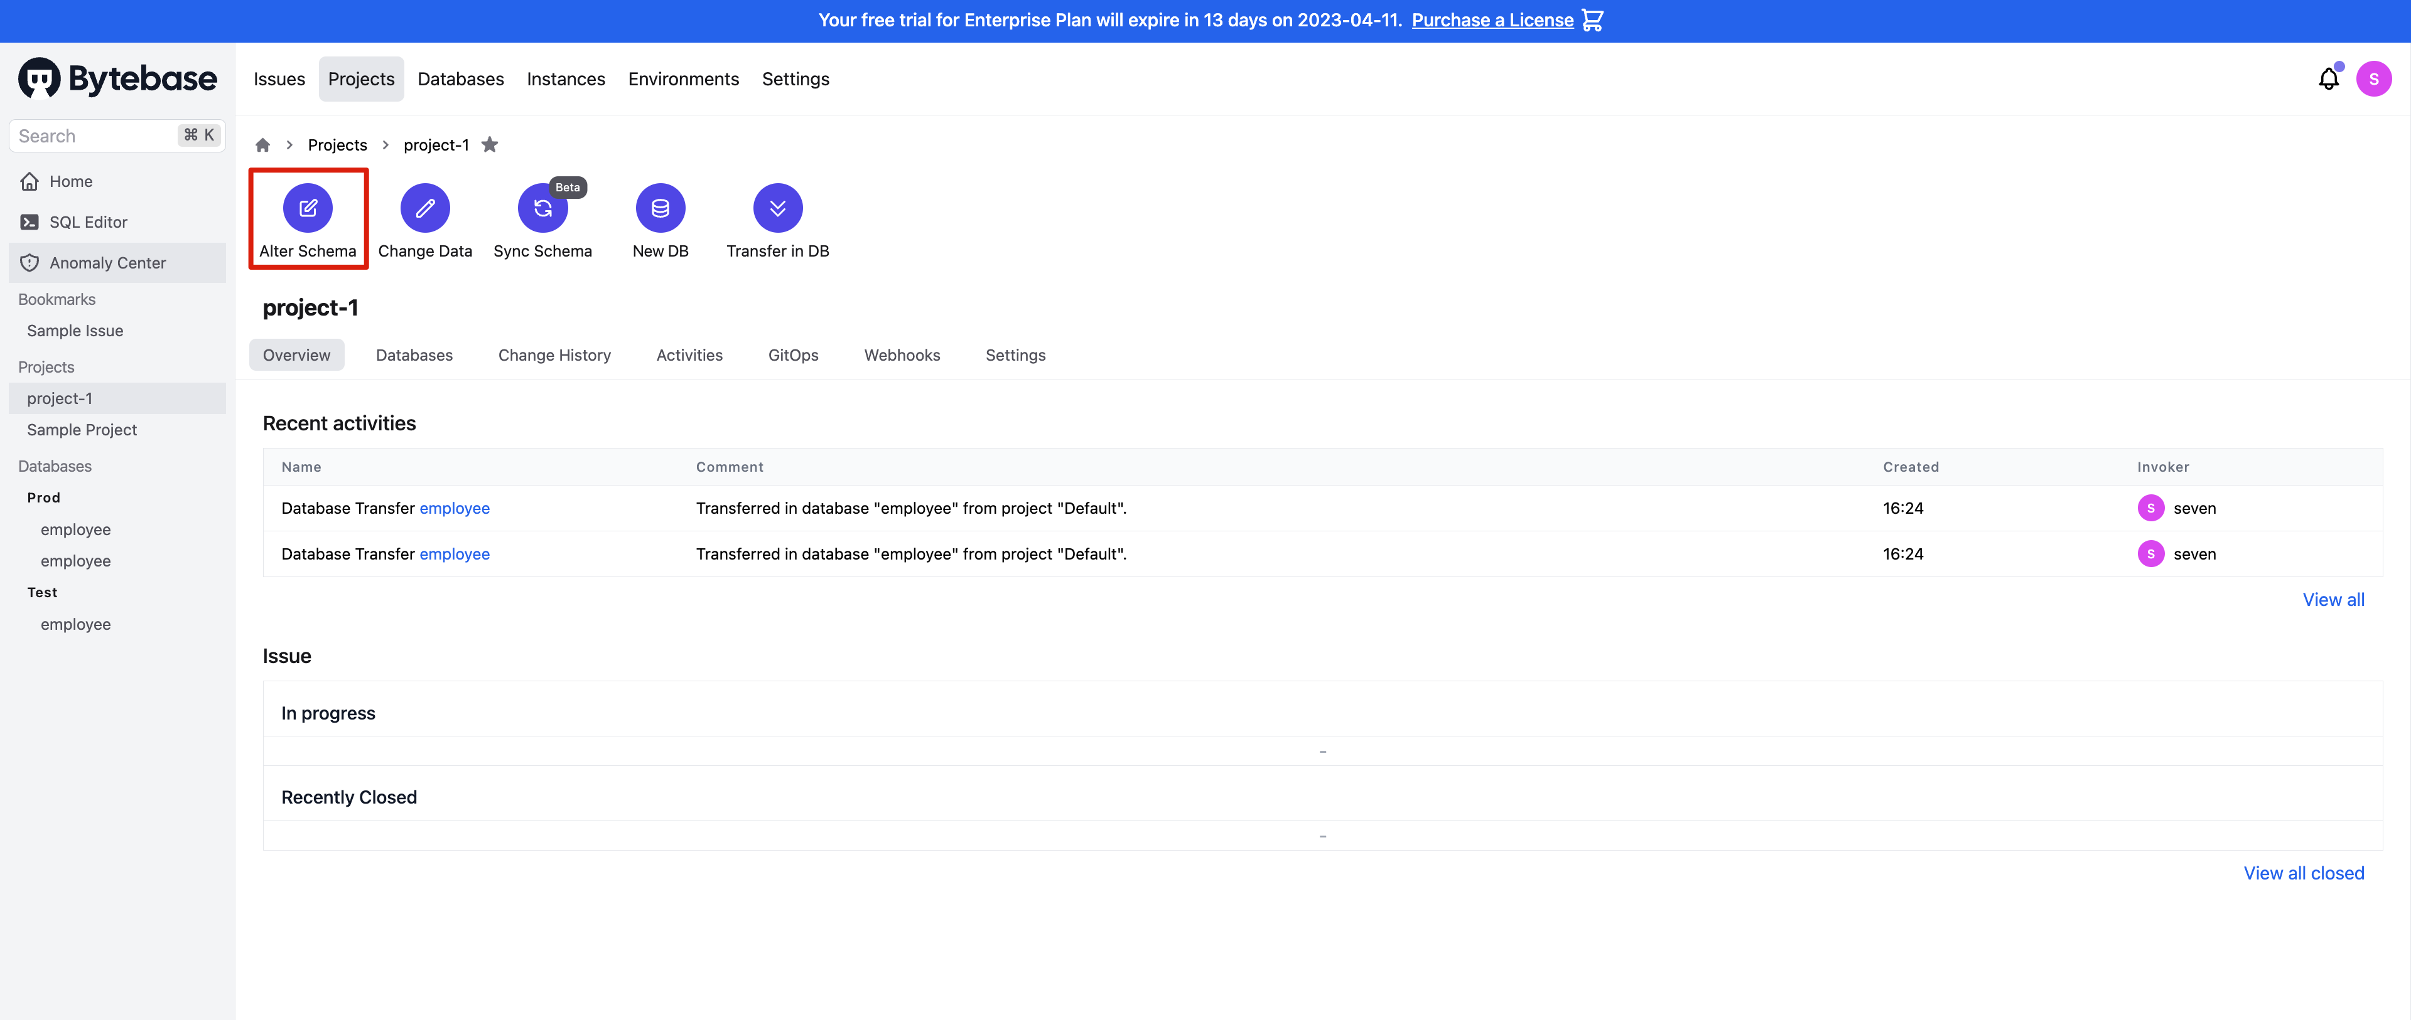Open View all recent activities
Screen dimensions: 2411x1020
tap(2333, 599)
